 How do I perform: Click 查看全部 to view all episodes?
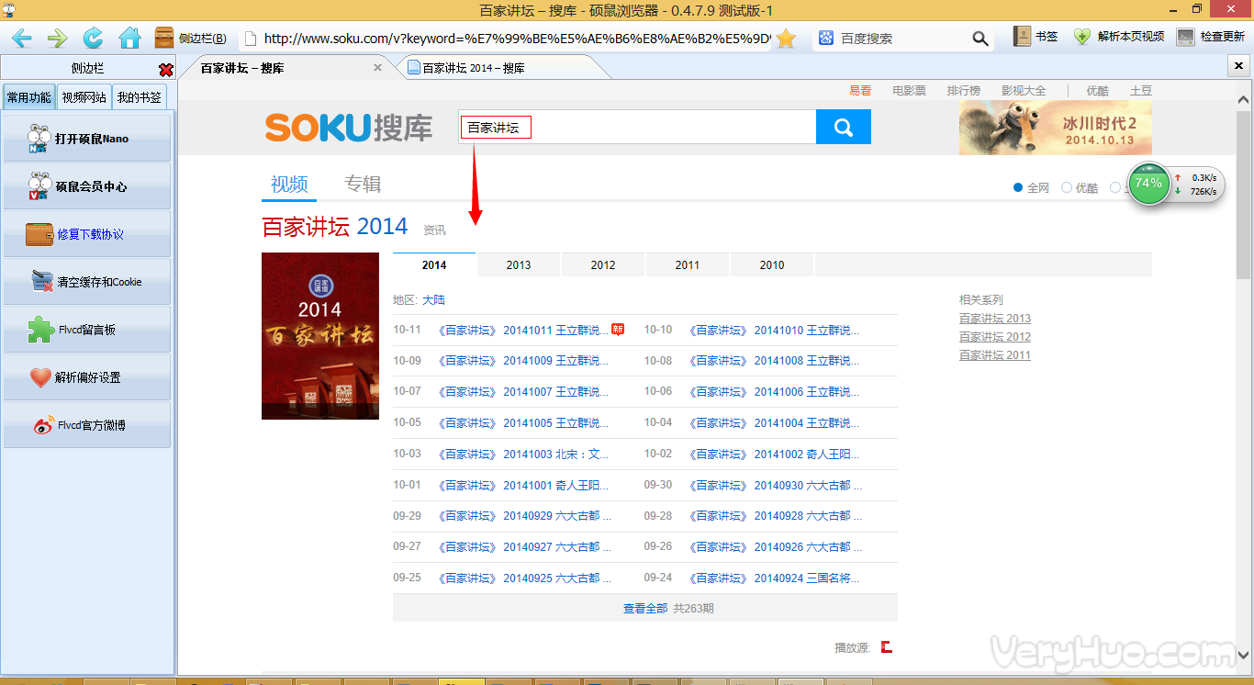pos(645,609)
